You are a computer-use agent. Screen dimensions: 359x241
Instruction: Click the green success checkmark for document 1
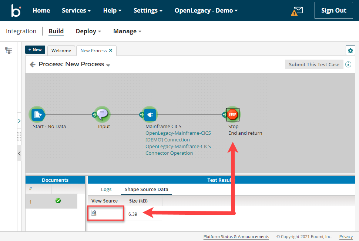[x=58, y=200]
